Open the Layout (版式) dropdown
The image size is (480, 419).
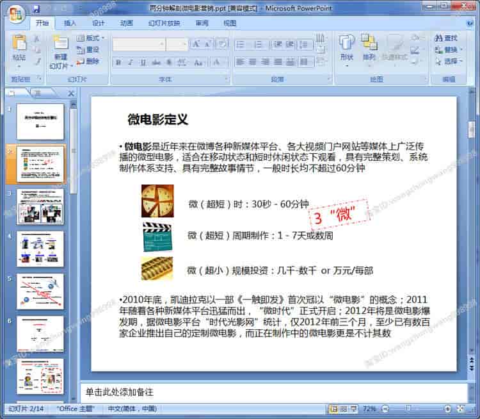[91, 38]
